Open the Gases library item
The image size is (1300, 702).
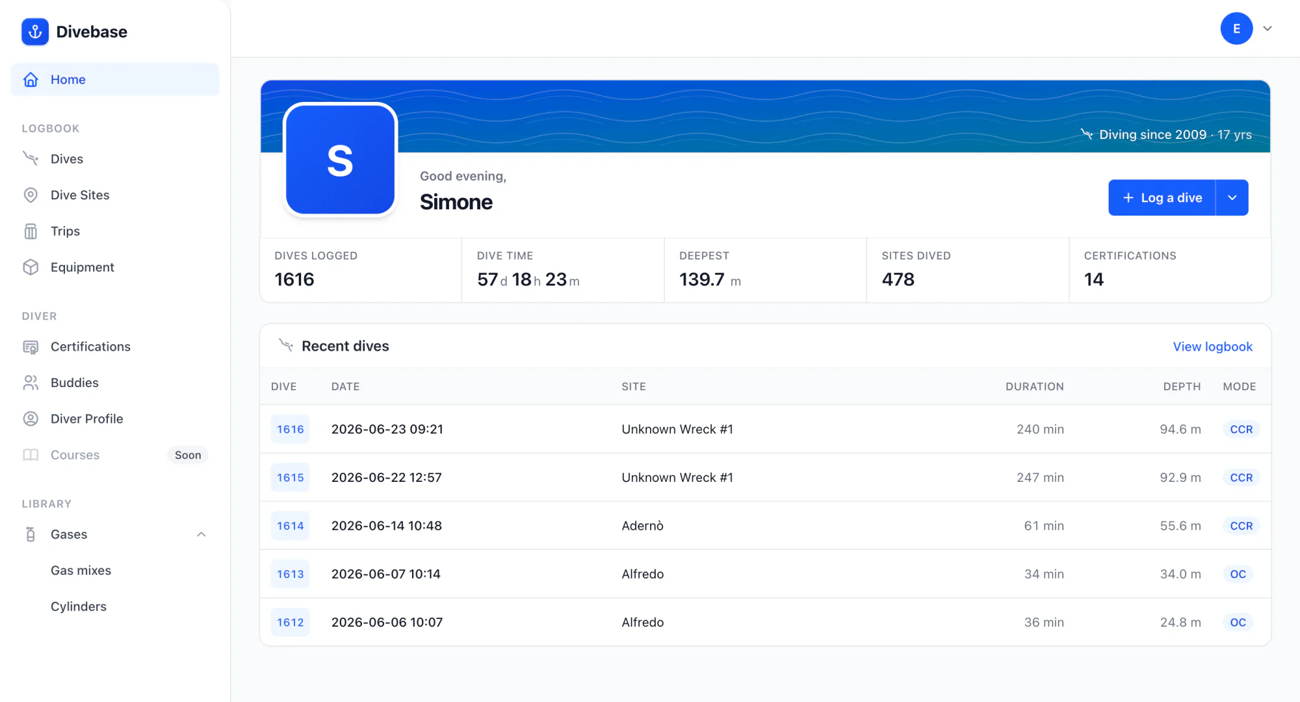pyautogui.click(x=115, y=534)
